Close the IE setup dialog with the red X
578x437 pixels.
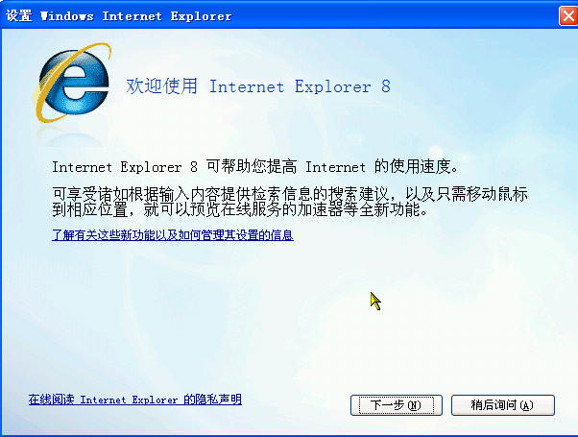coord(567,16)
